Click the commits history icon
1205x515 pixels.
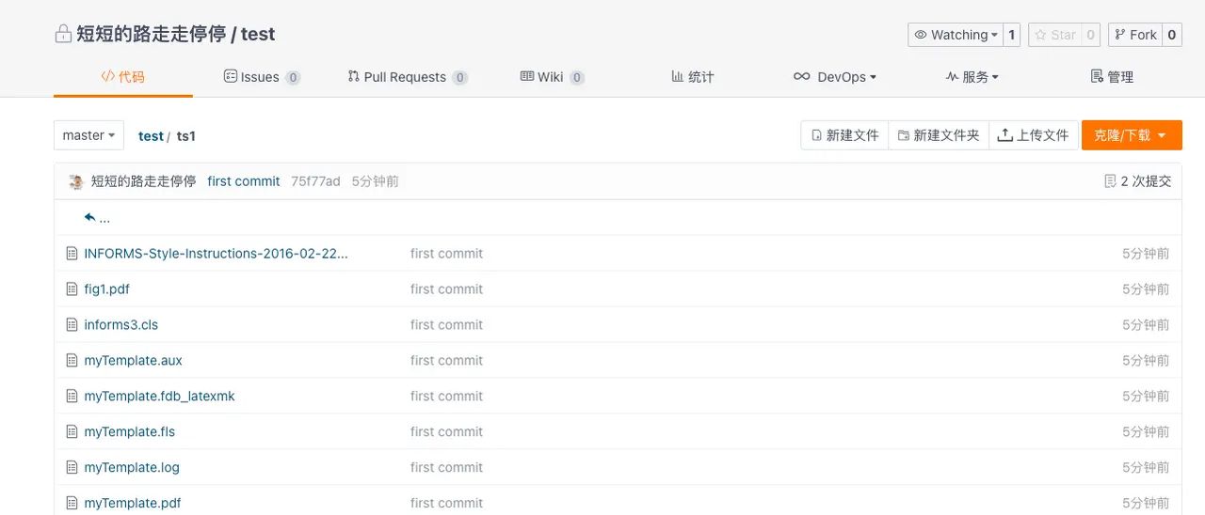pos(1110,181)
